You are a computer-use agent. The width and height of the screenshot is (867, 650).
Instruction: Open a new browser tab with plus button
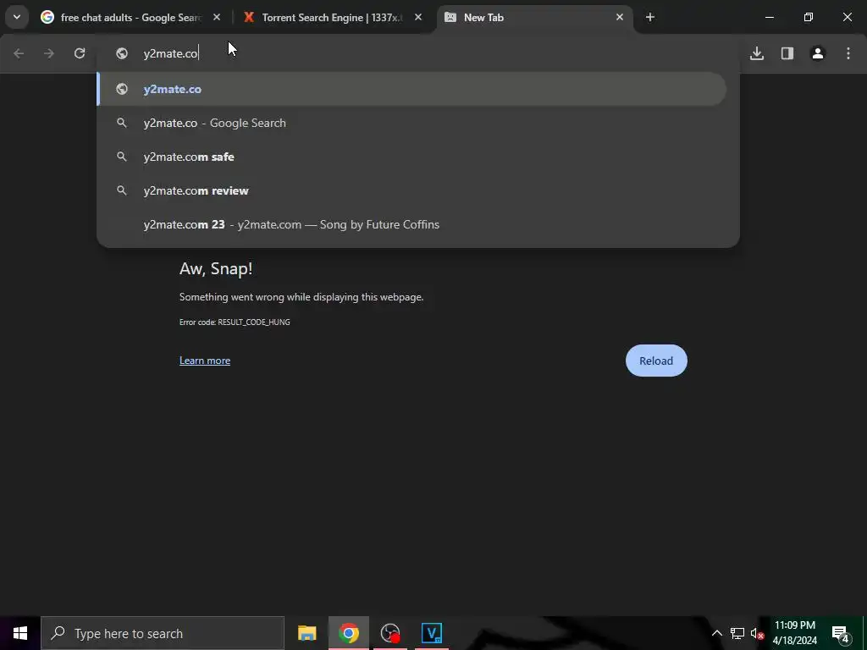[650, 17]
